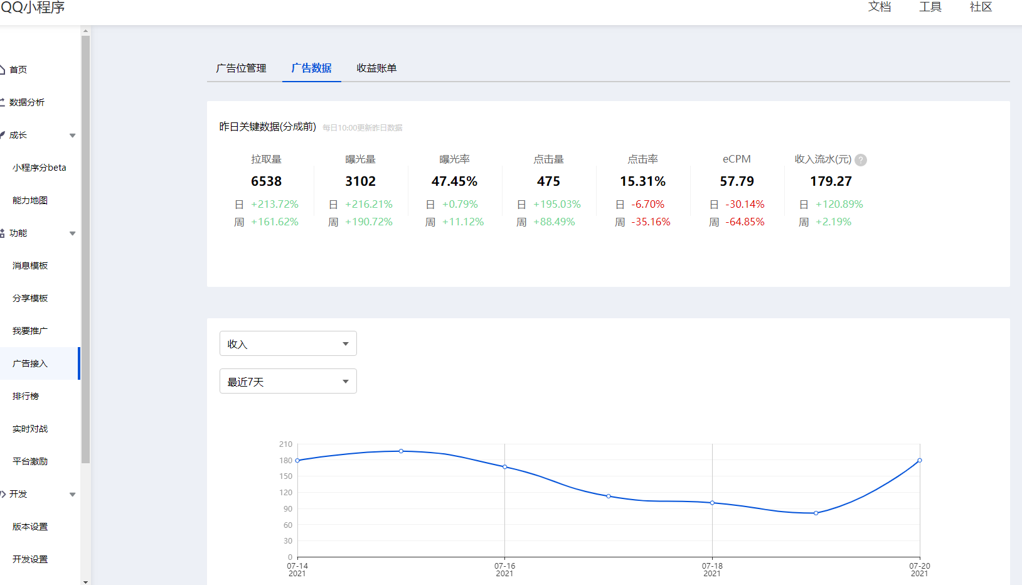Open 版本设置 in the sidebar
The image size is (1022, 585).
(x=30, y=527)
